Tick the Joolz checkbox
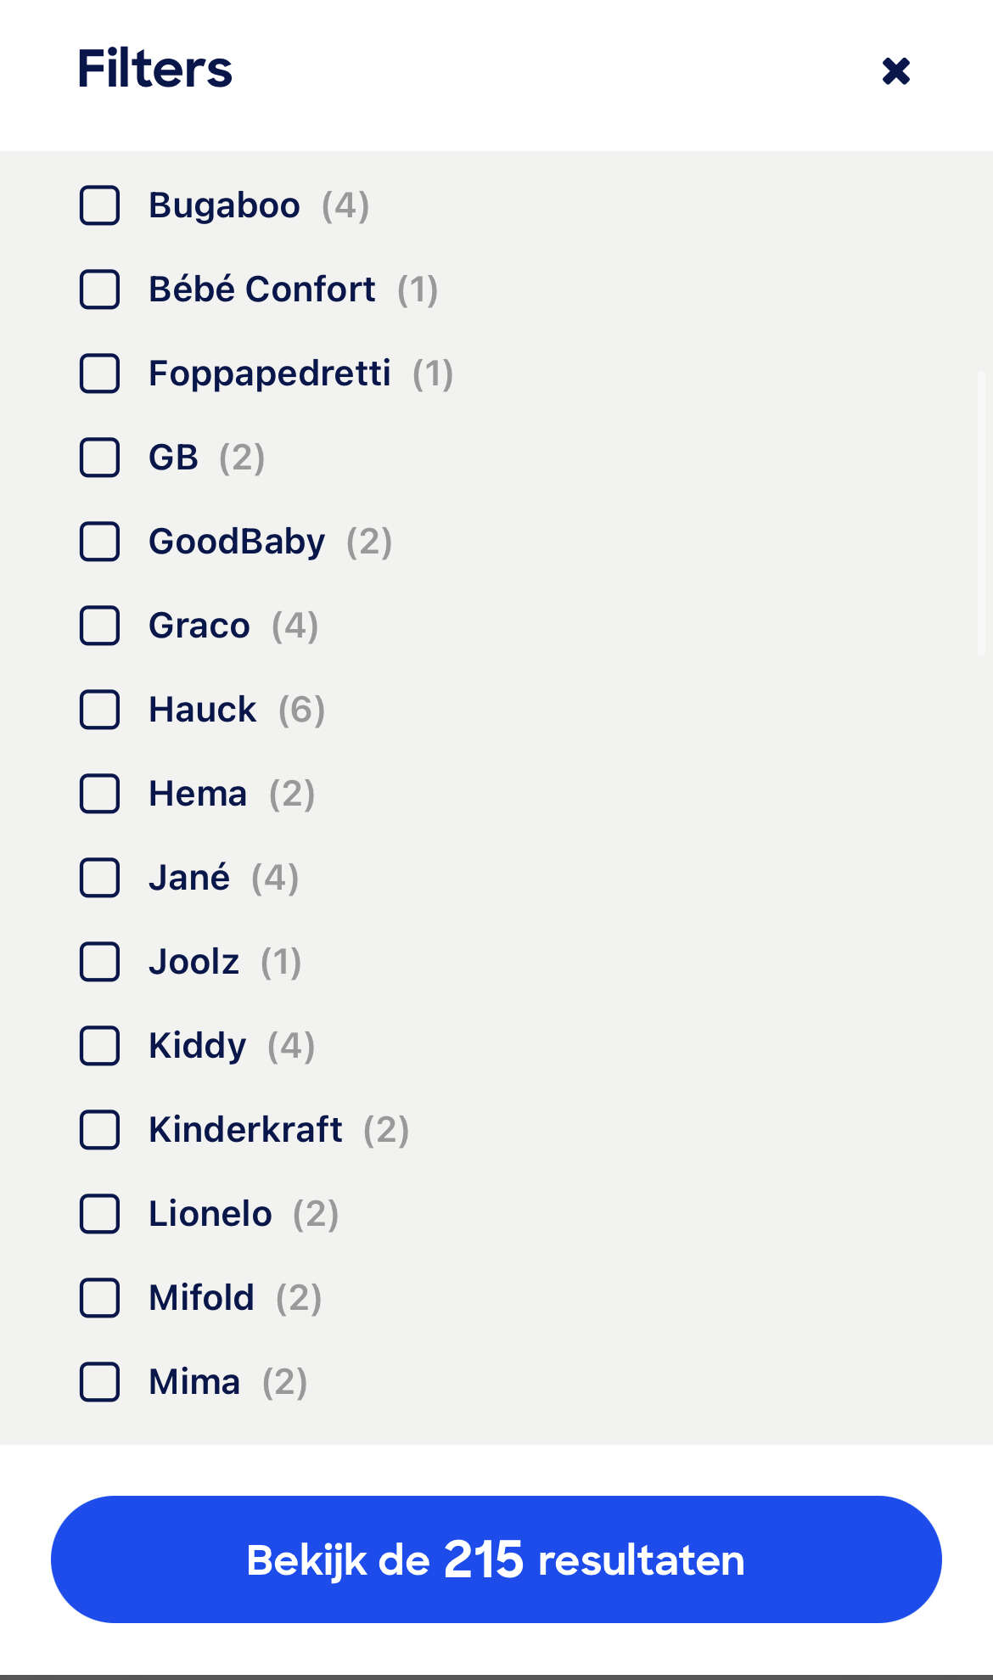This screenshot has width=993, height=1680. pos(100,962)
